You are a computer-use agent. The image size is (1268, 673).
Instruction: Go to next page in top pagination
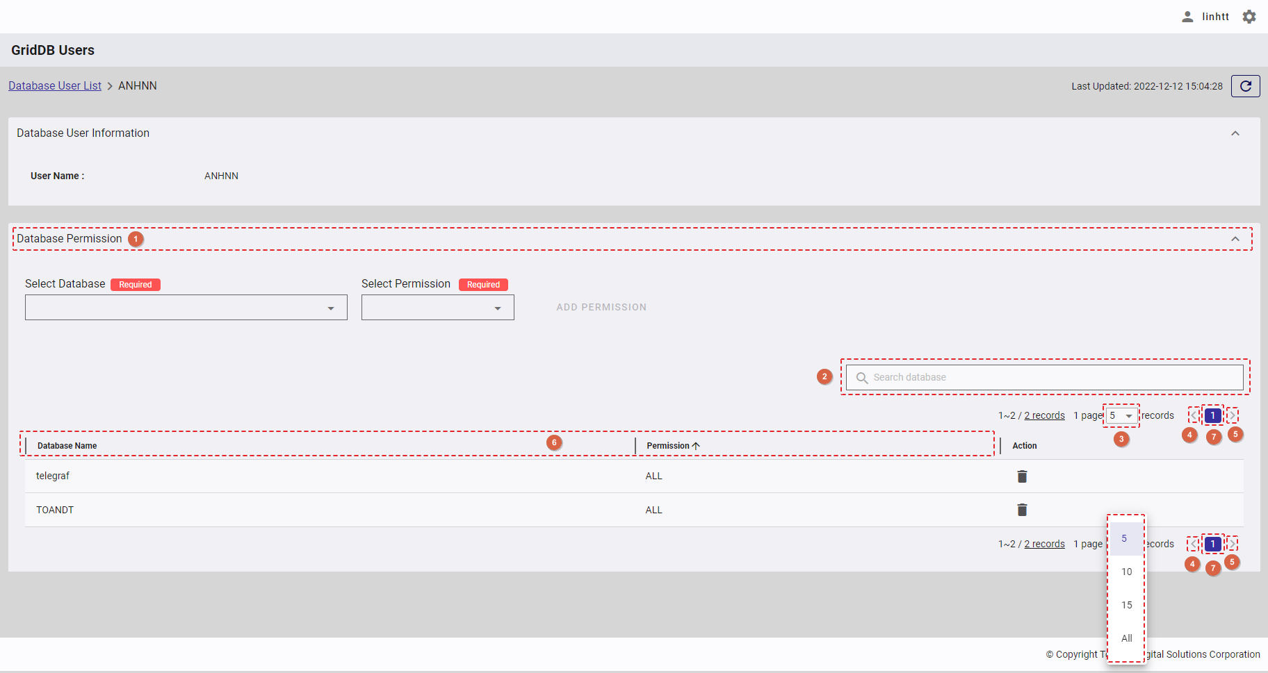pos(1232,415)
